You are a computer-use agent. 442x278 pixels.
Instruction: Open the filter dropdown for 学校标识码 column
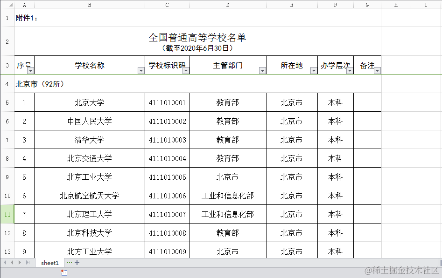pyautogui.click(x=186, y=71)
